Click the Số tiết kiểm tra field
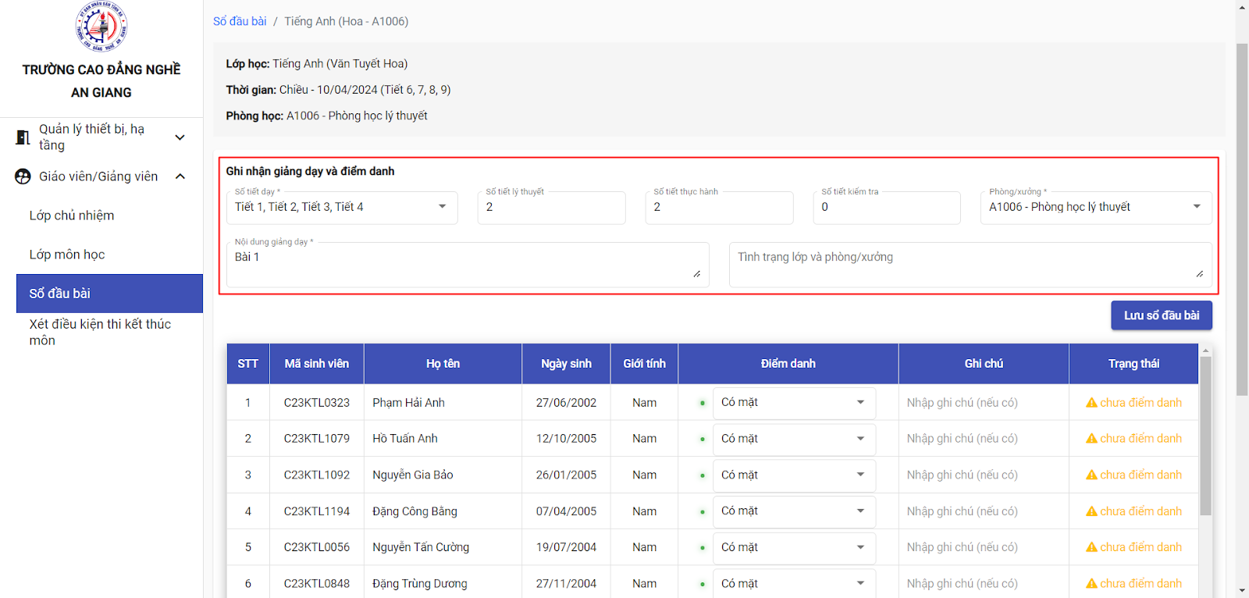Image resolution: width=1249 pixels, height=598 pixels. (887, 208)
